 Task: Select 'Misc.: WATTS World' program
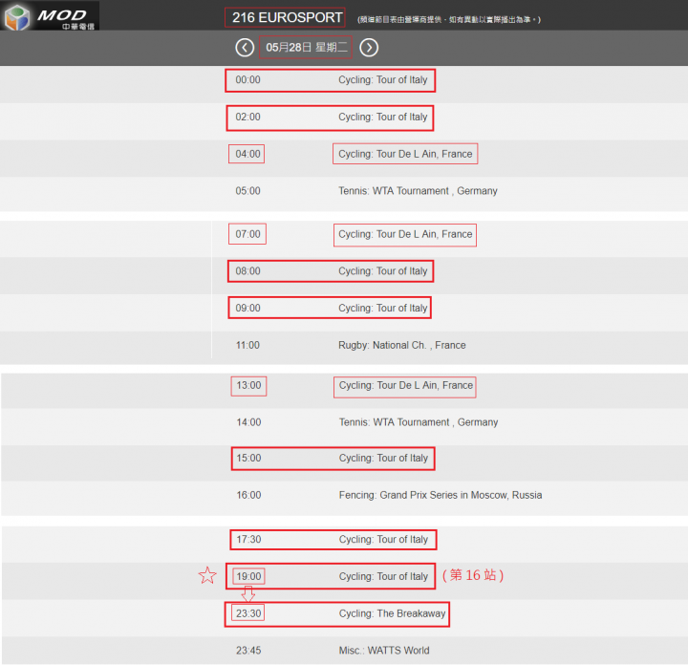pyautogui.click(x=384, y=651)
